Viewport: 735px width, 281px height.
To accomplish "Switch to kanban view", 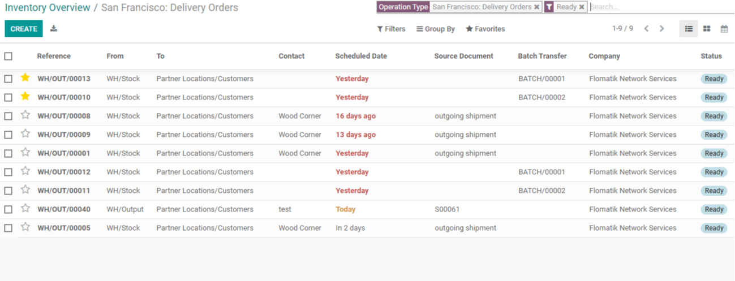I will 707,29.
